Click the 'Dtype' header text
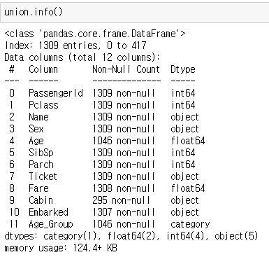Viewport: 269px width, 257px height. point(183,69)
